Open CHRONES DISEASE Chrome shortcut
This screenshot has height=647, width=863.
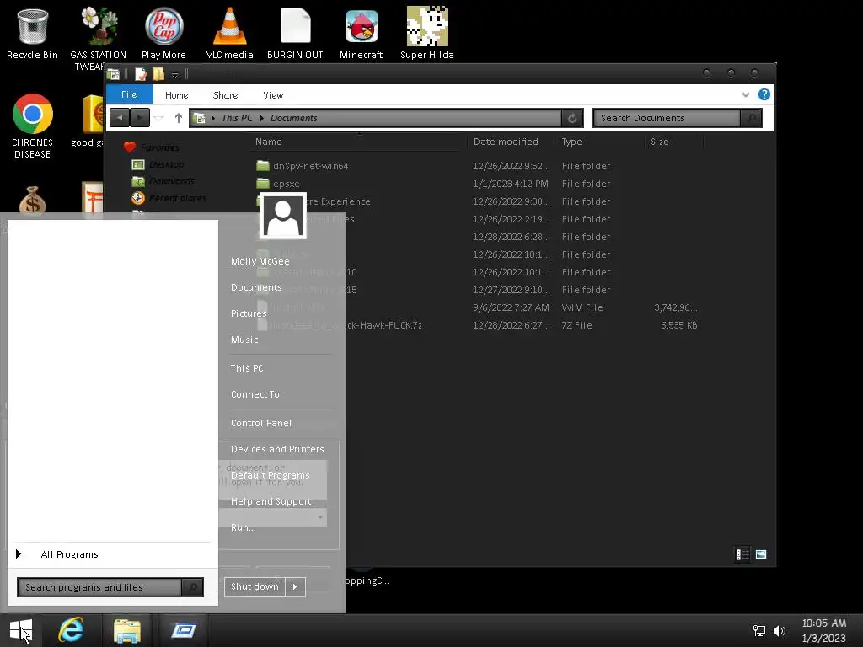(33, 126)
